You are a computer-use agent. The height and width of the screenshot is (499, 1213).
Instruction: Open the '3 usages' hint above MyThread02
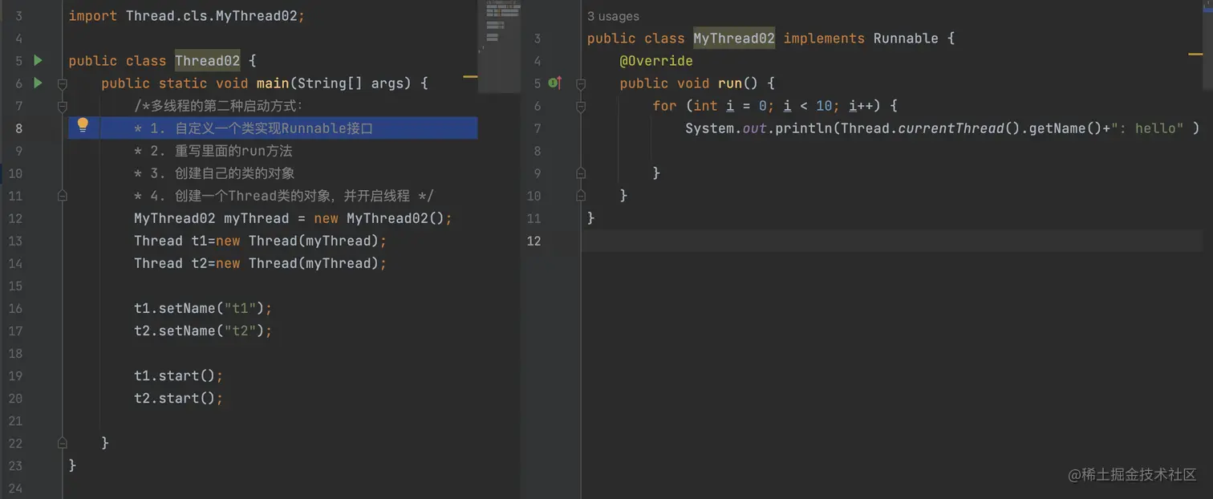(613, 16)
